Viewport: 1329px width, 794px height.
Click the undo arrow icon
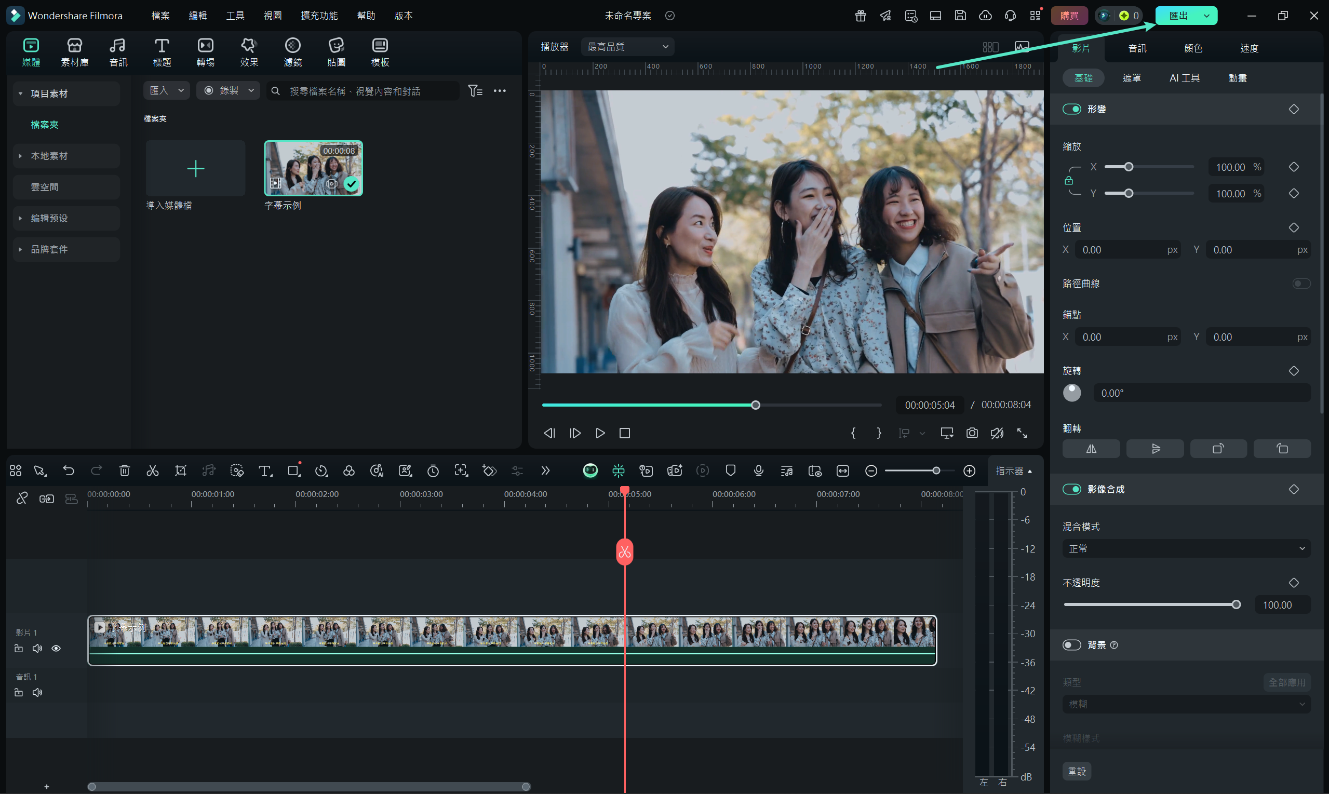click(x=69, y=471)
